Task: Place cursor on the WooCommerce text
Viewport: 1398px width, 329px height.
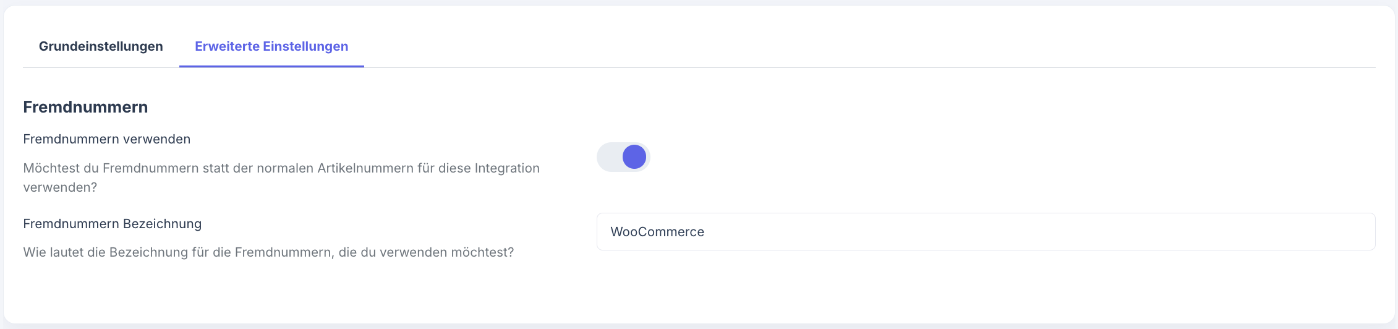Action: point(657,232)
